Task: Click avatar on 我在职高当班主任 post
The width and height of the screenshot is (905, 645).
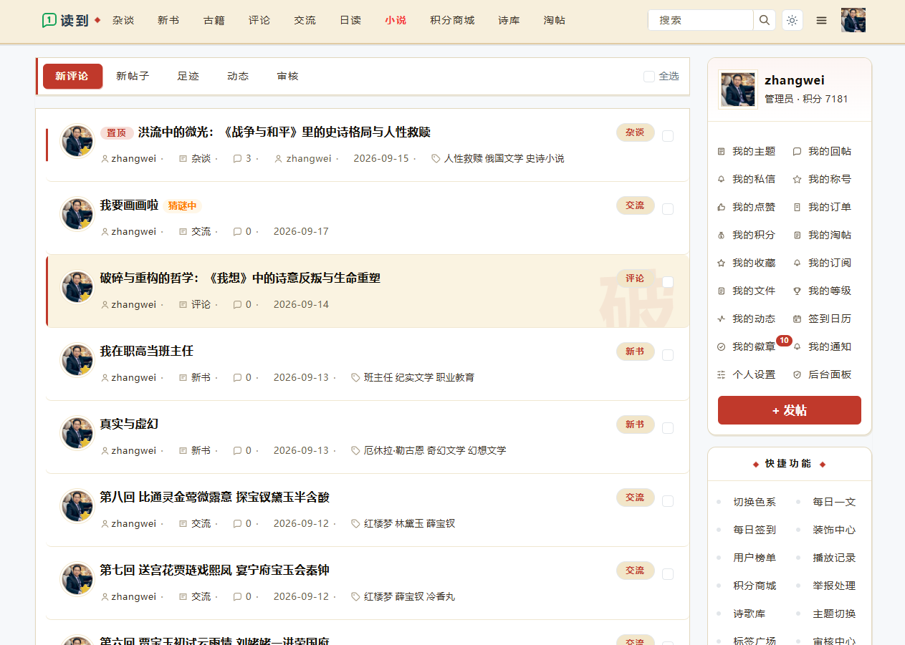Action: 77,360
